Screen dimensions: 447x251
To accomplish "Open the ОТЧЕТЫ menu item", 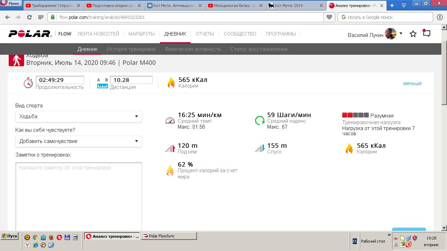I will tap(205, 34).
